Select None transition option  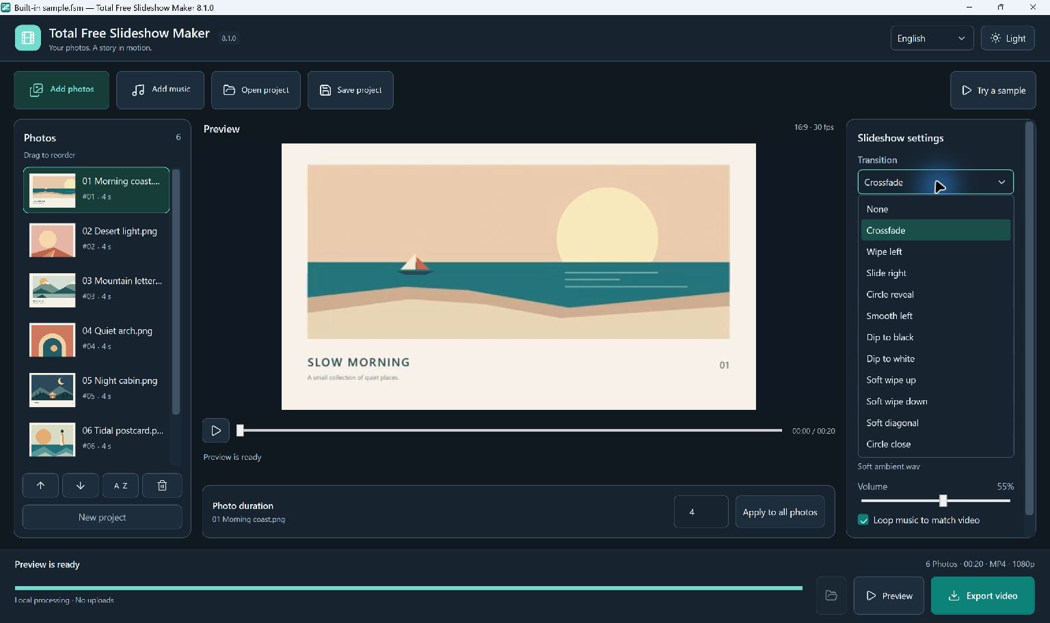point(936,209)
